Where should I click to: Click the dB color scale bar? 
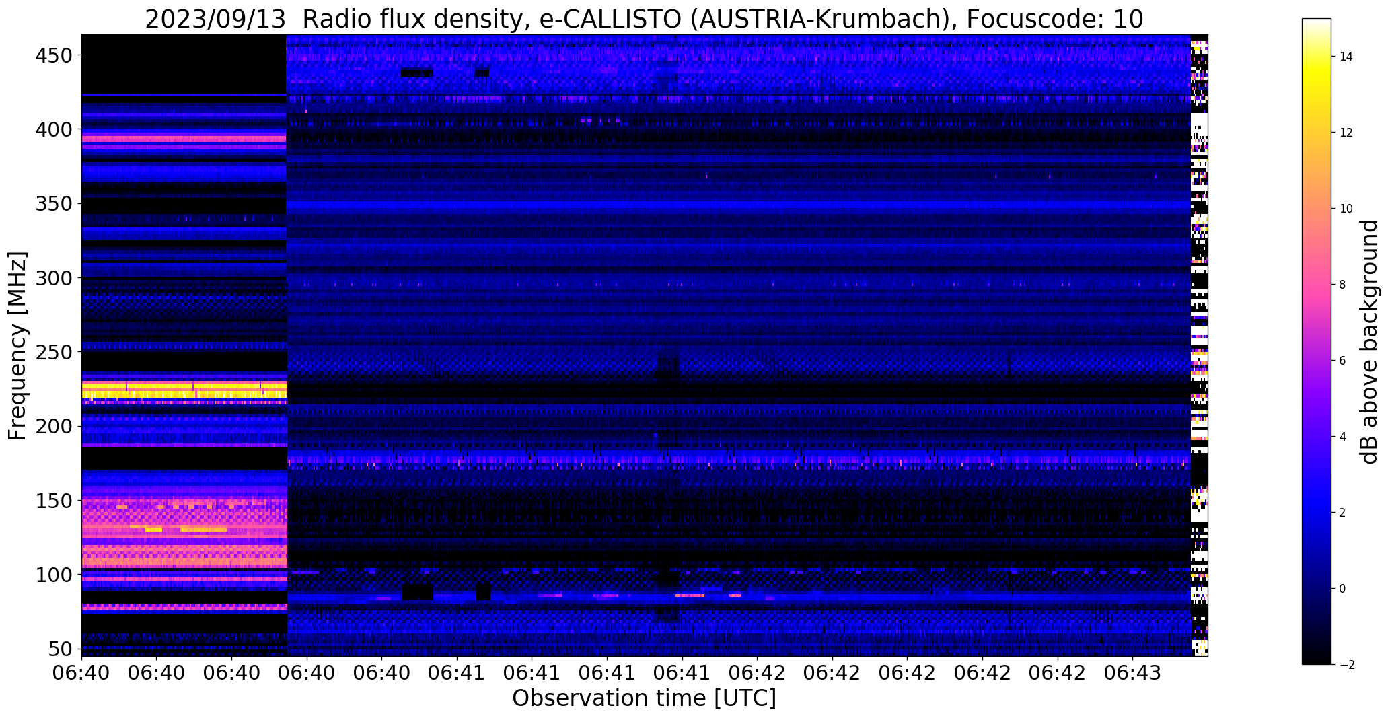pyautogui.click(x=1317, y=341)
